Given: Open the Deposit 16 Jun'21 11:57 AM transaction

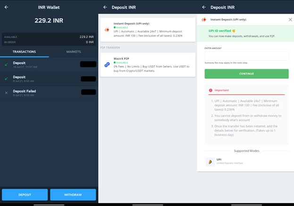Looking at the screenshot, I should pyautogui.click(x=49, y=64).
